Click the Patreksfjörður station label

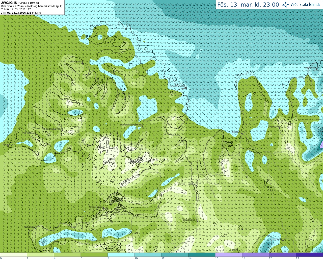29,133
